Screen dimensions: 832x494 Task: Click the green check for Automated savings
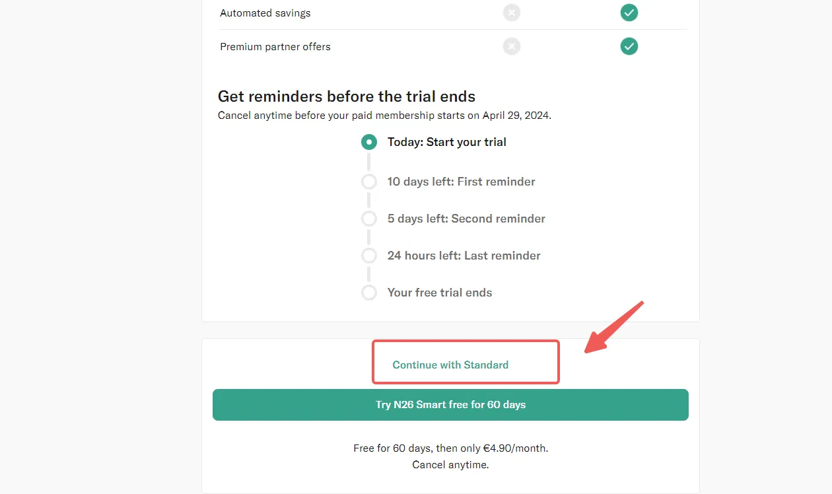click(629, 13)
